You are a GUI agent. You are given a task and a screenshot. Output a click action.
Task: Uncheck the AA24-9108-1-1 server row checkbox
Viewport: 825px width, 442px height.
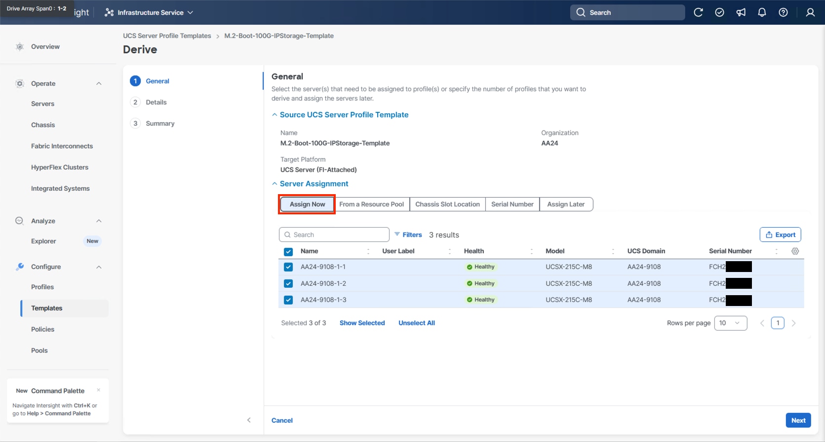(x=288, y=267)
